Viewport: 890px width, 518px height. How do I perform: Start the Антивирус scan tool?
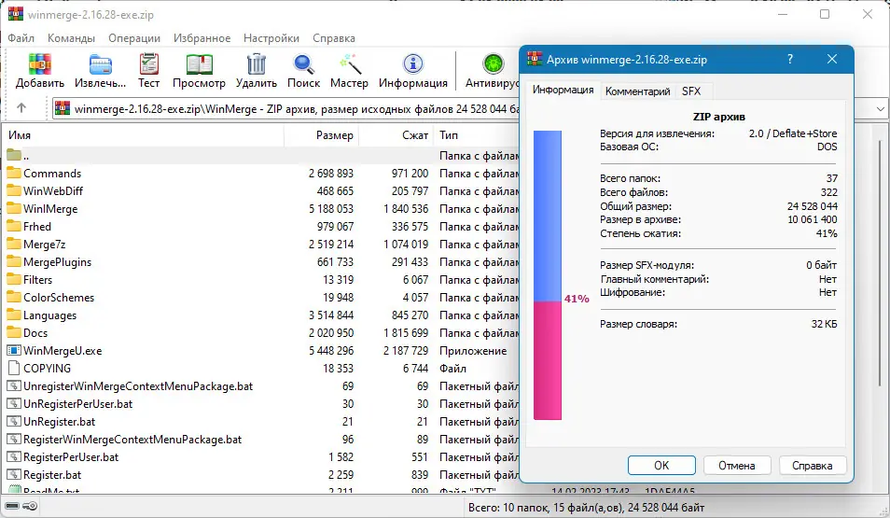(492, 71)
